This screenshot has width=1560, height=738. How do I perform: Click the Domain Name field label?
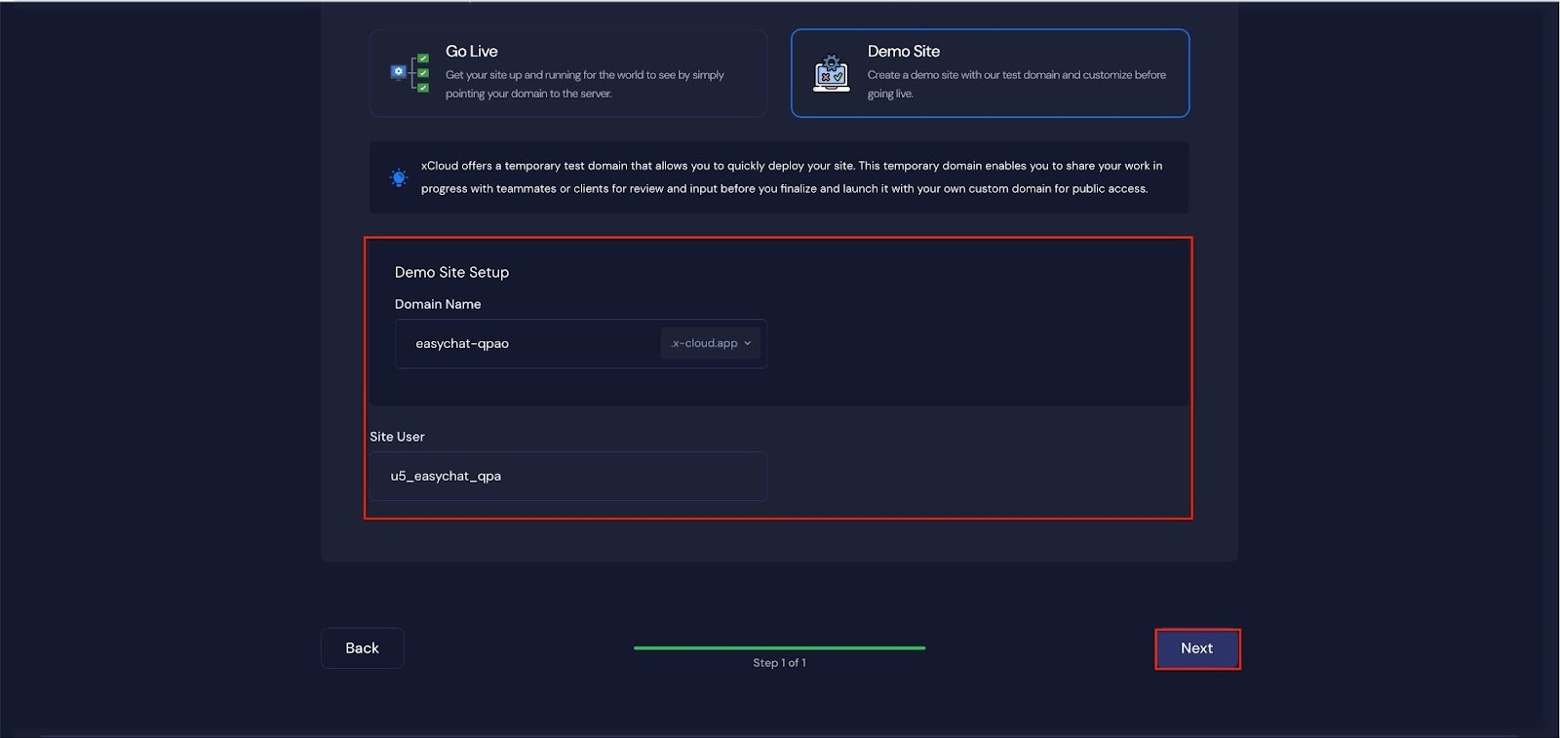[x=438, y=304]
